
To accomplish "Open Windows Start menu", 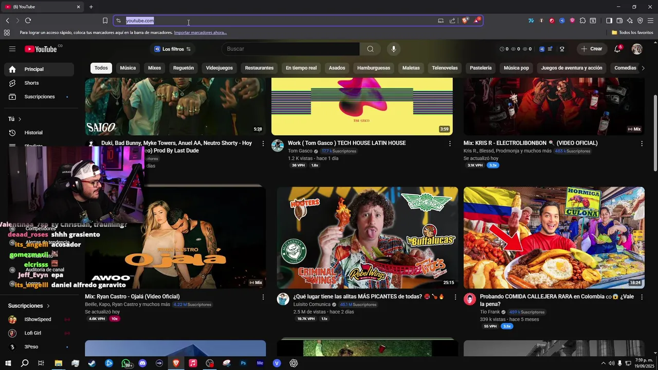I will tap(8, 363).
